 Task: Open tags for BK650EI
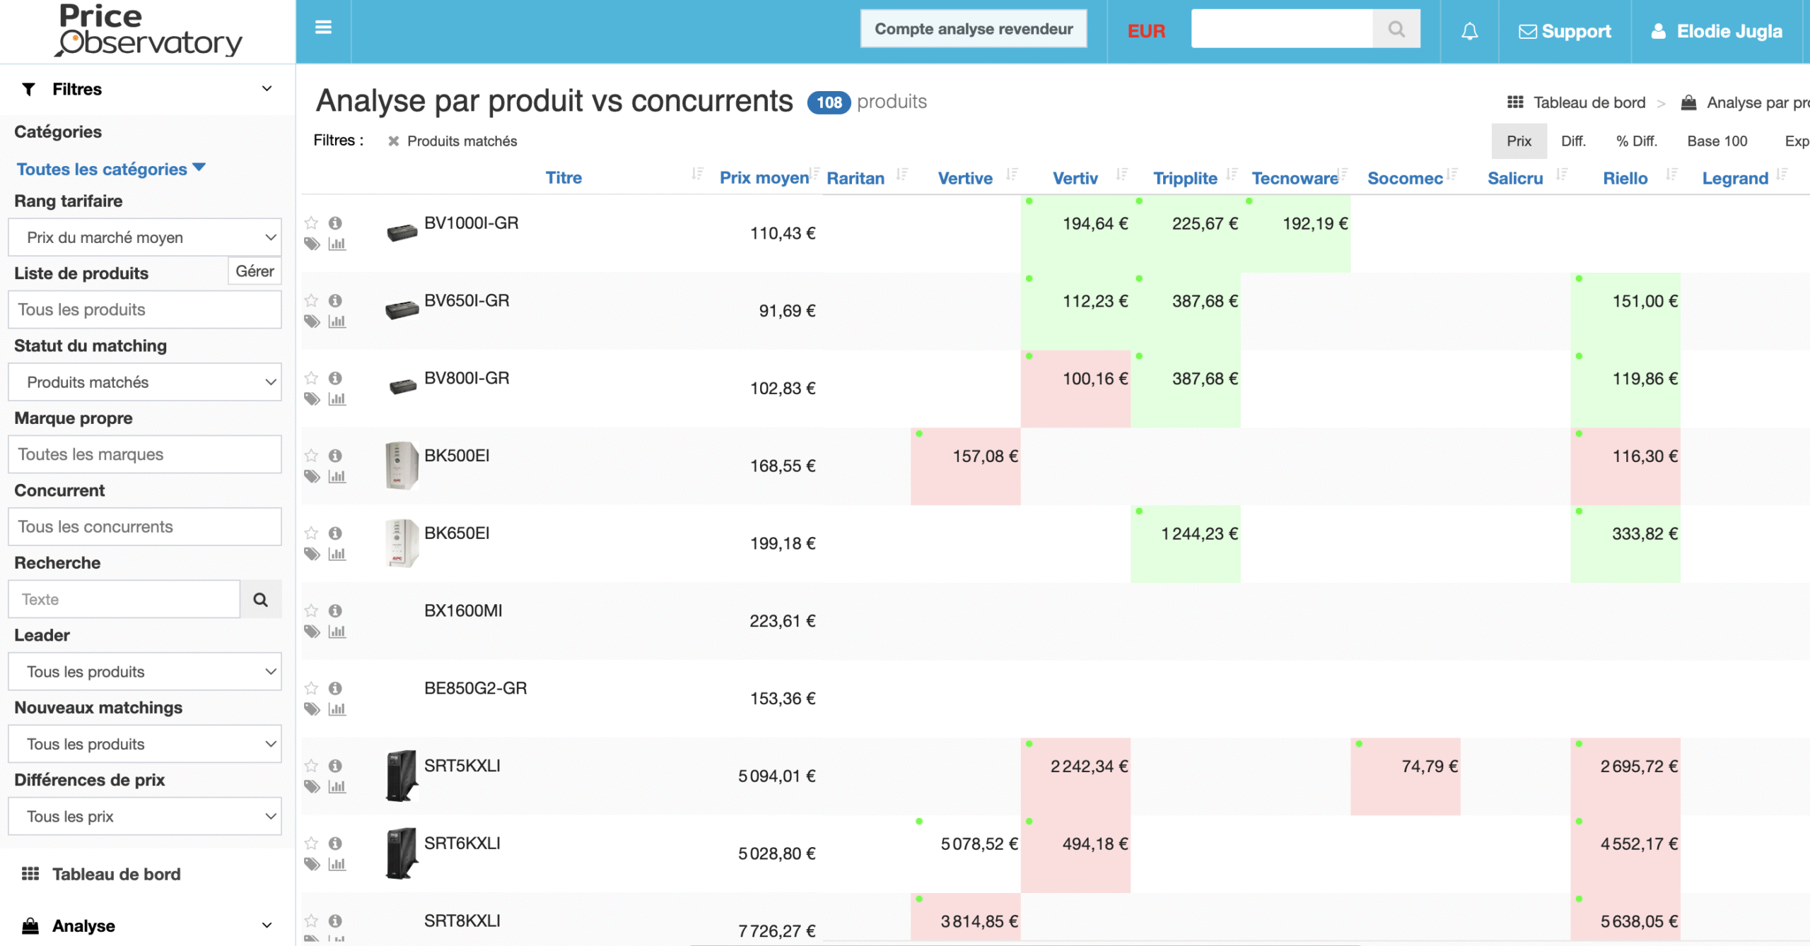pyautogui.click(x=312, y=555)
